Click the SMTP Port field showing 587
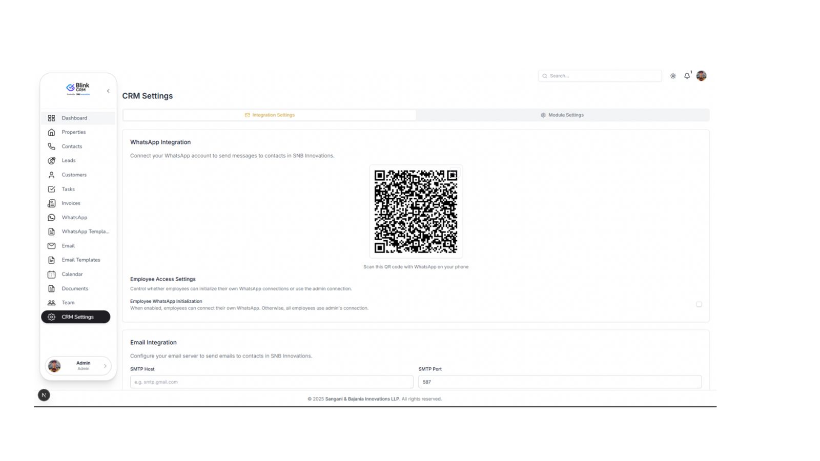Screen dimensions: 820x461 pyautogui.click(x=560, y=382)
